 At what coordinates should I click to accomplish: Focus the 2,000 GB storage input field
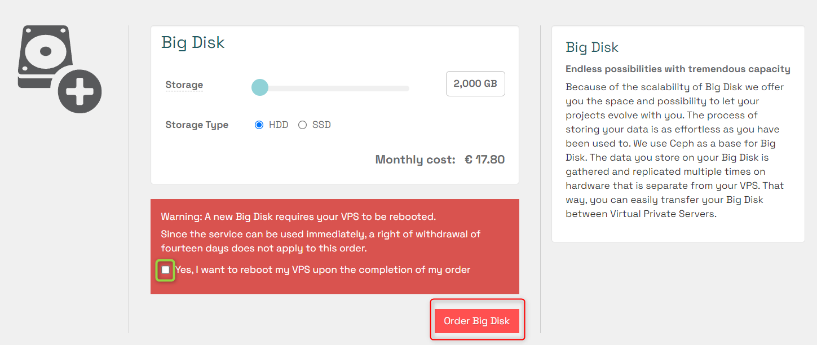[475, 83]
